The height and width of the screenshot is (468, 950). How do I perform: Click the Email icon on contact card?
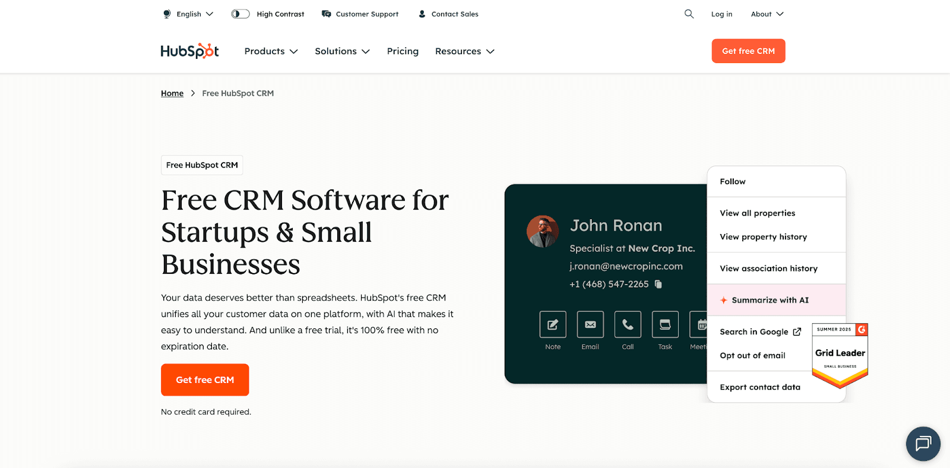590,324
